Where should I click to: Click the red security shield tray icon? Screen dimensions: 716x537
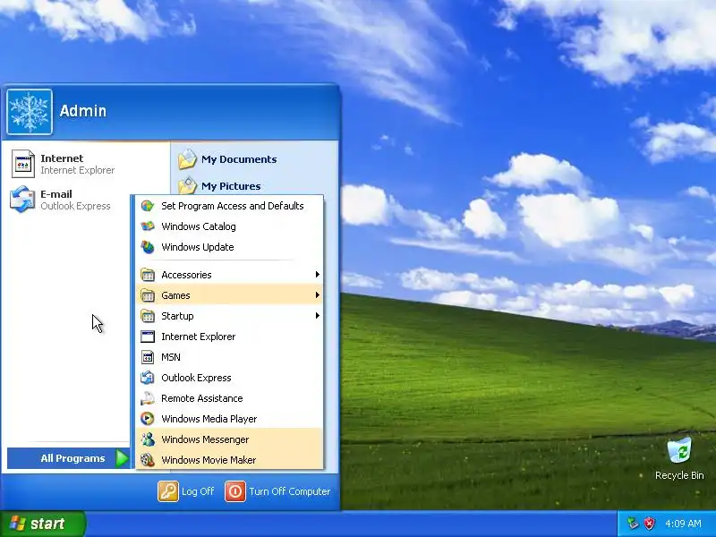point(650,524)
